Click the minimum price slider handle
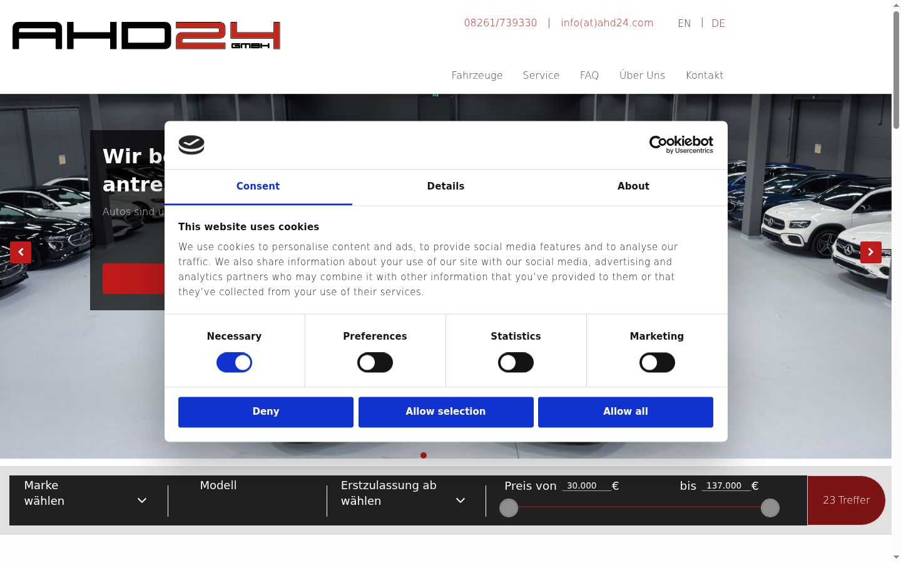This screenshot has height=563, width=901. point(509,508)
